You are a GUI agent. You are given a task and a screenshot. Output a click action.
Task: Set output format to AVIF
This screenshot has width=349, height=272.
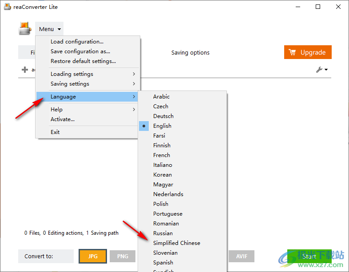click(242, 256)
